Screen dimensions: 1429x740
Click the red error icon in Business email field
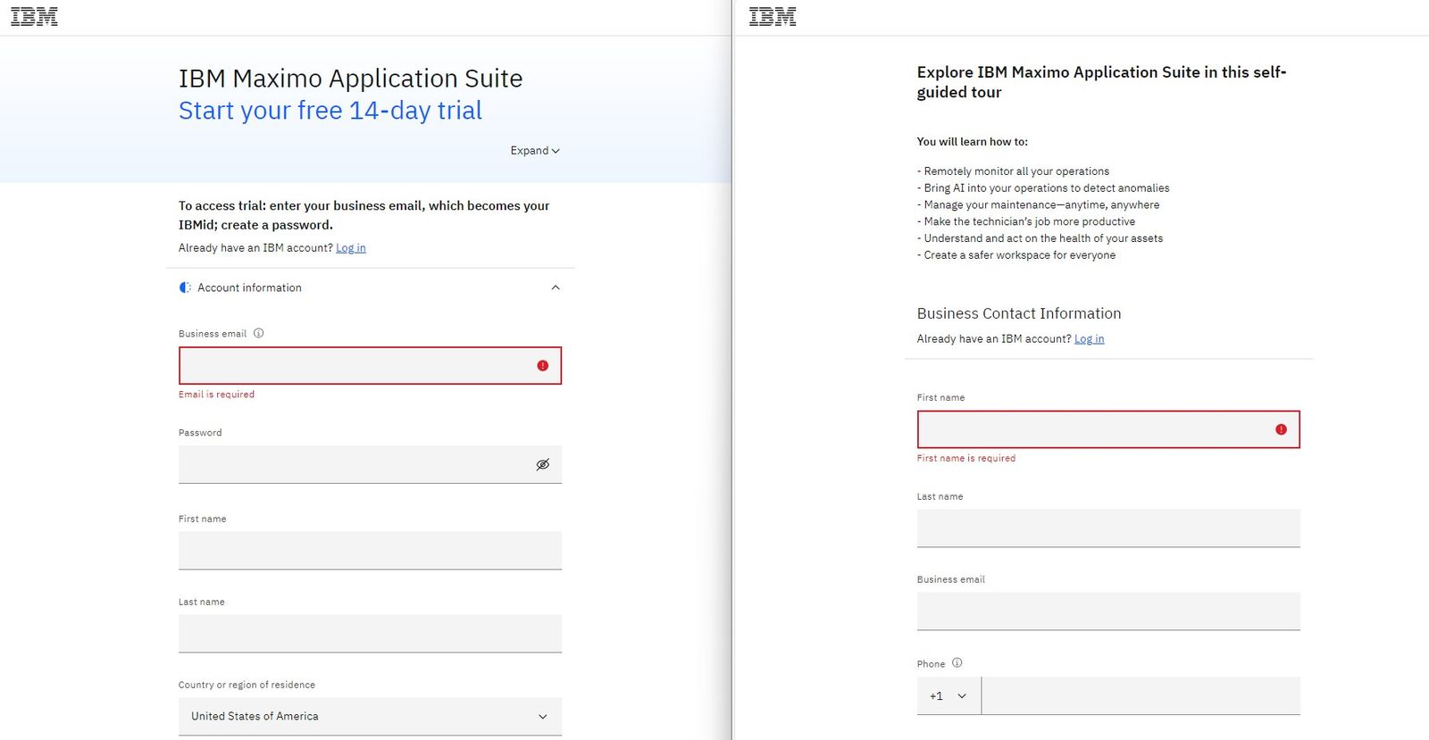tap(542, 366)
